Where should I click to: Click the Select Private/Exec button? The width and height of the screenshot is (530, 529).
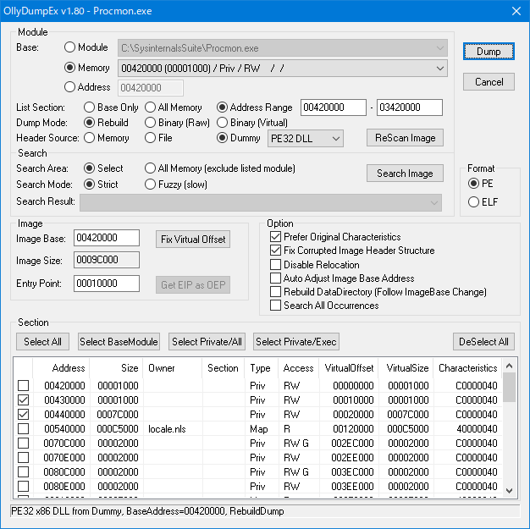[x=296, y=342]
